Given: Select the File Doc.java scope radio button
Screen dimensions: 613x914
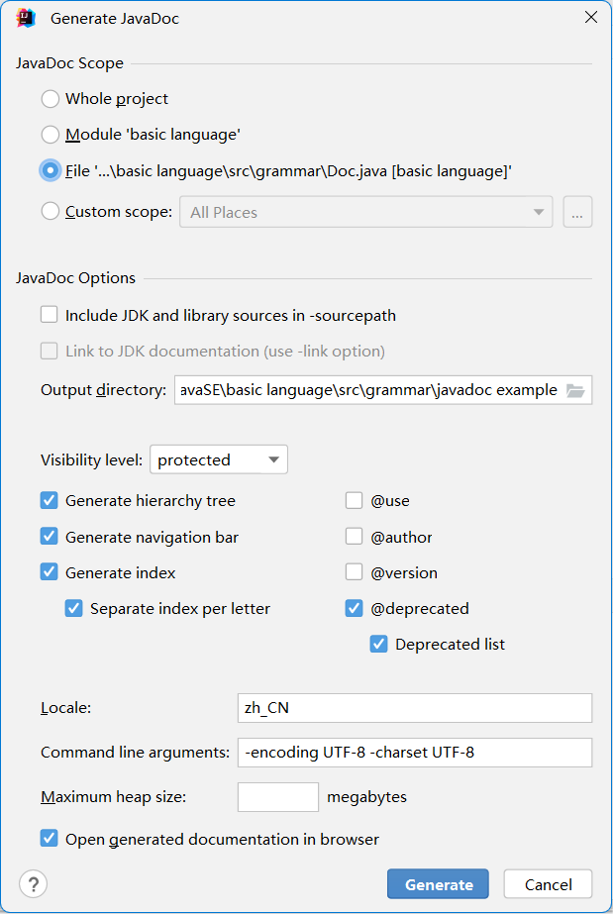Looking at the screenshot, I should point(51,170).
